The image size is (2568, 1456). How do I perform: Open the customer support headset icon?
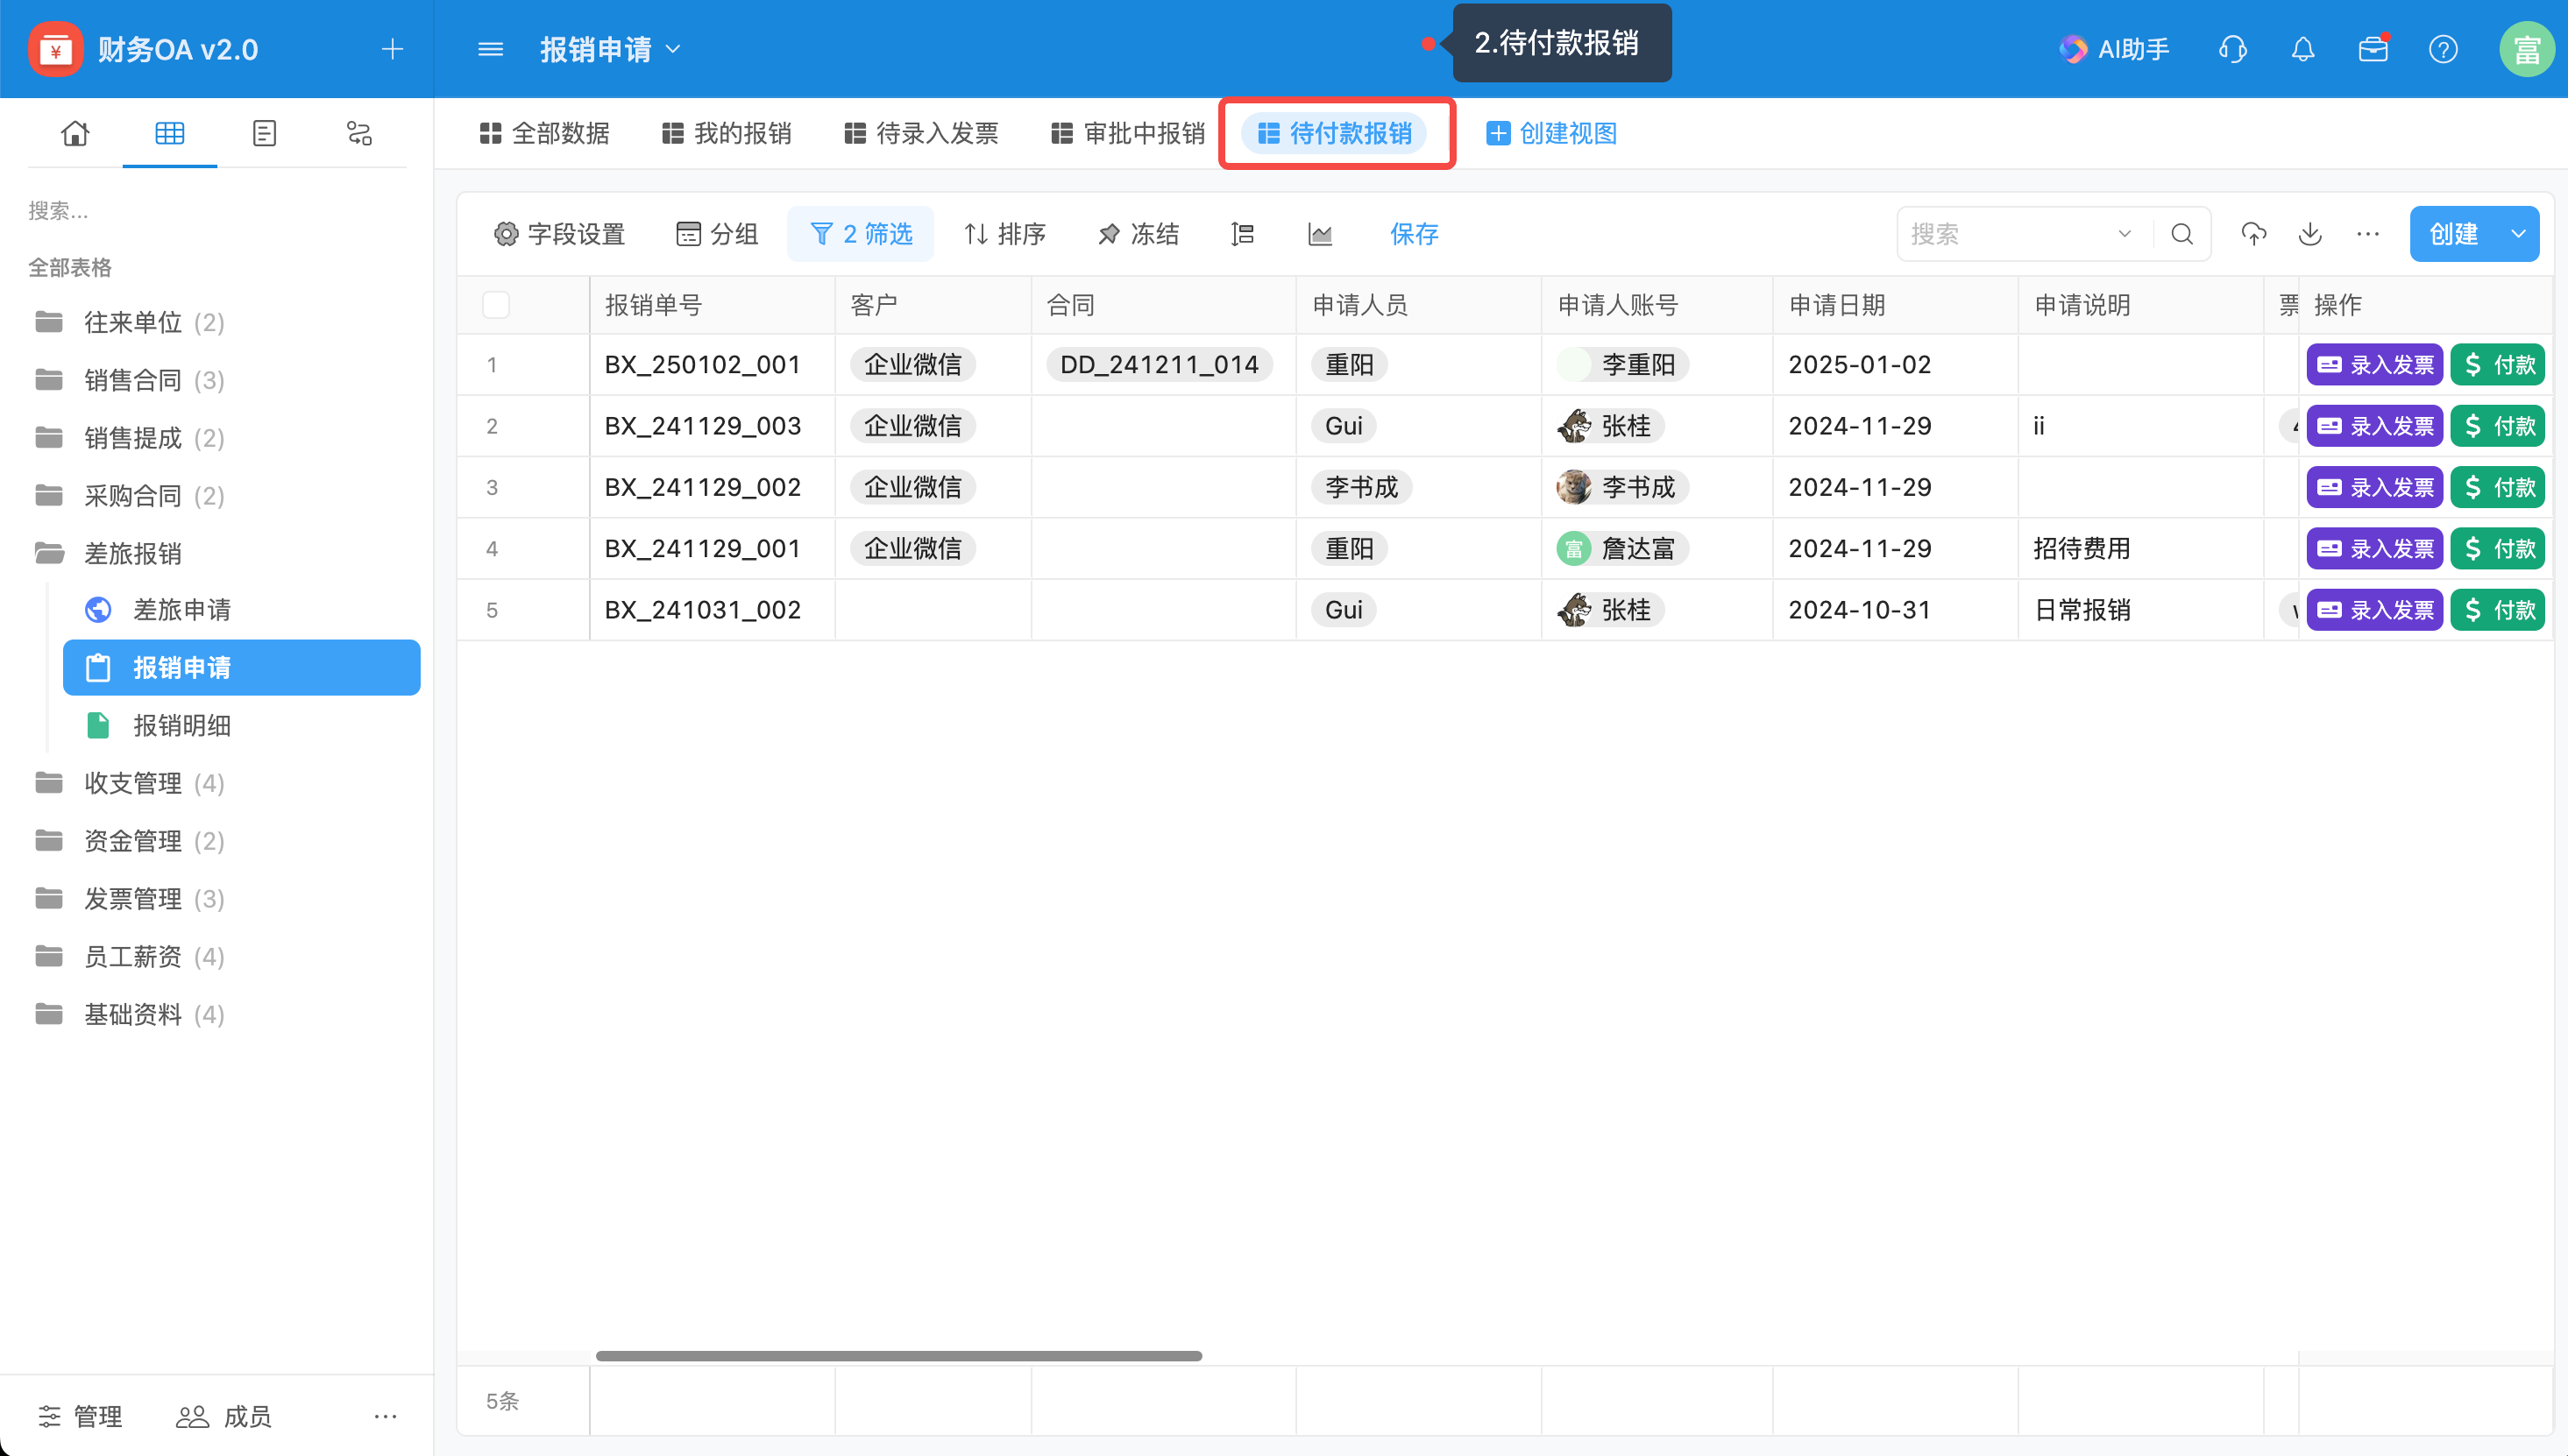click(x=2233, y=49)
